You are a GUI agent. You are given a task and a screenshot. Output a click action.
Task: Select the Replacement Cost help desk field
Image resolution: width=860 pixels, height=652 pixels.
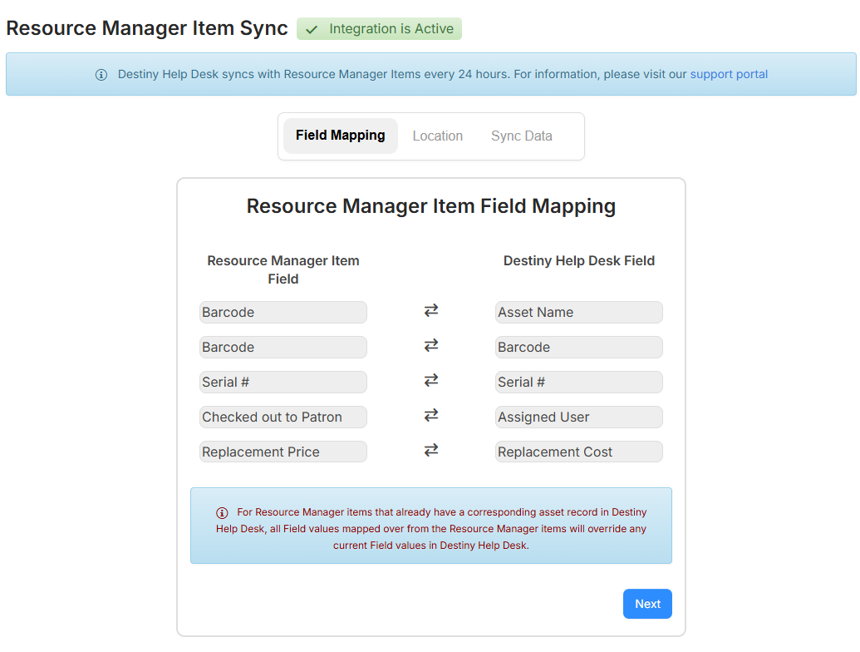pos(578,452)
